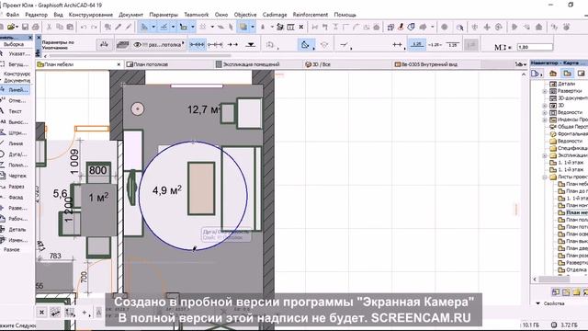Open the Файл menu
Viewport: 588px width, 331px height.
[13, 15]
